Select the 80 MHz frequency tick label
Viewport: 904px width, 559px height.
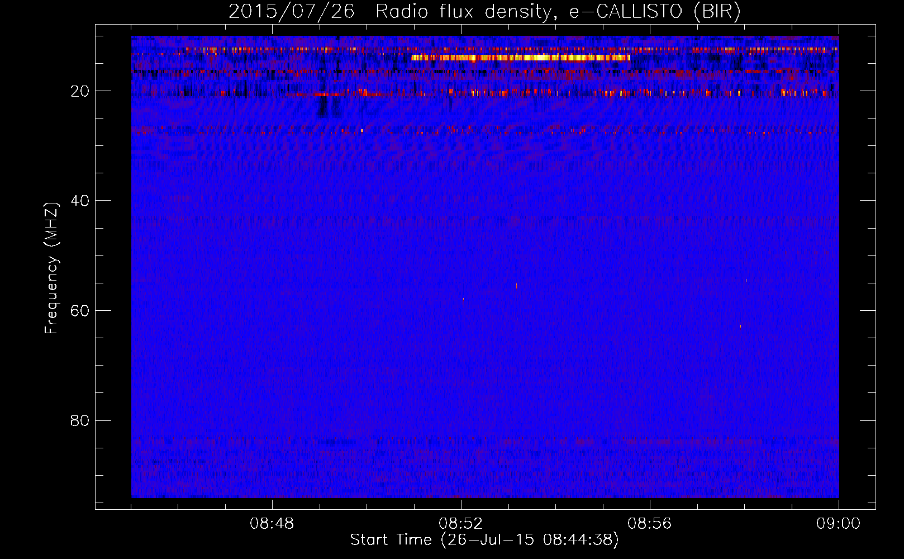tap(80, 420)
